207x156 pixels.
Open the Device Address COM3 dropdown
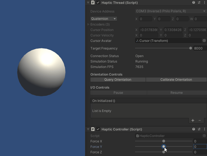(x=171, y=11)
